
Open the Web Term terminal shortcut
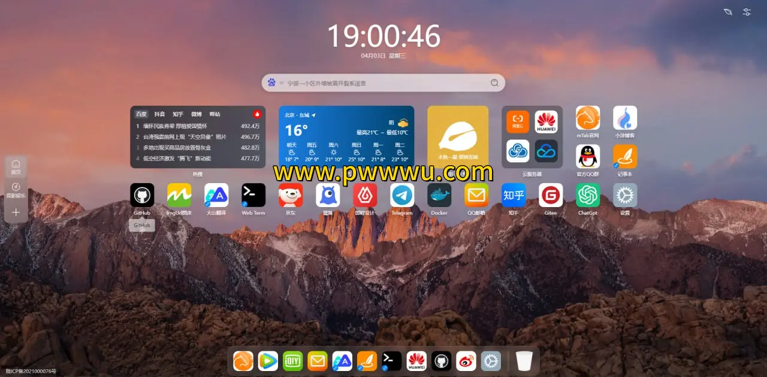click(253, 195)
